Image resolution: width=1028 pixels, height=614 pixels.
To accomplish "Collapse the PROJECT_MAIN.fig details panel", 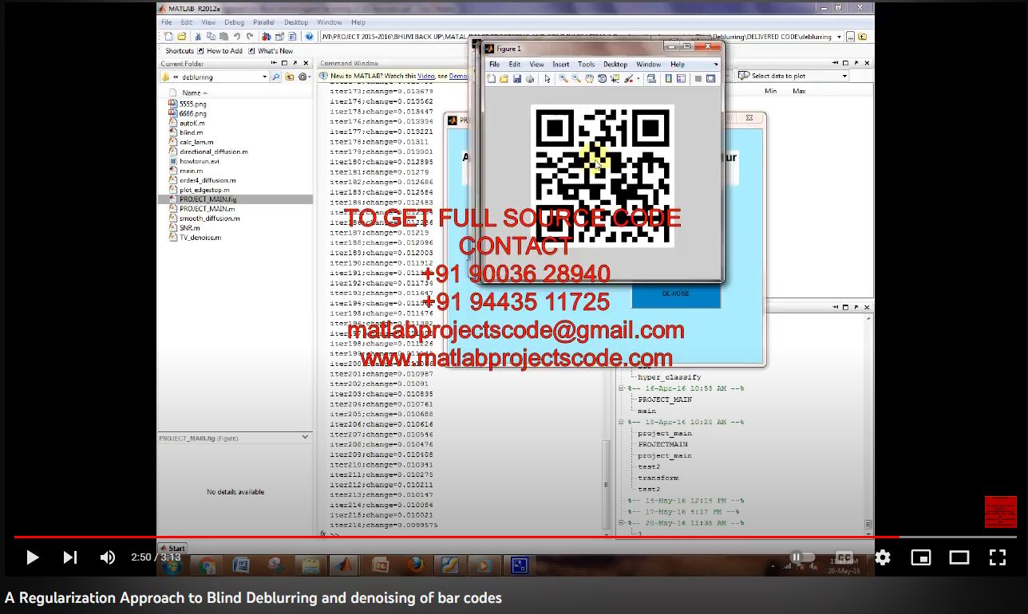I will click(x=305, y=438).
